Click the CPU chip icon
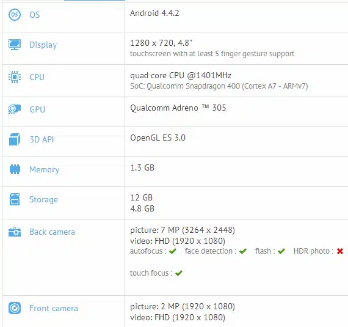 click(x=15, y=77)
